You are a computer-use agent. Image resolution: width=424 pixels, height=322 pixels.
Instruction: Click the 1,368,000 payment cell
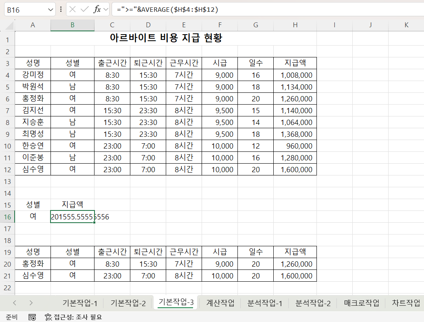tap(295, 134)
